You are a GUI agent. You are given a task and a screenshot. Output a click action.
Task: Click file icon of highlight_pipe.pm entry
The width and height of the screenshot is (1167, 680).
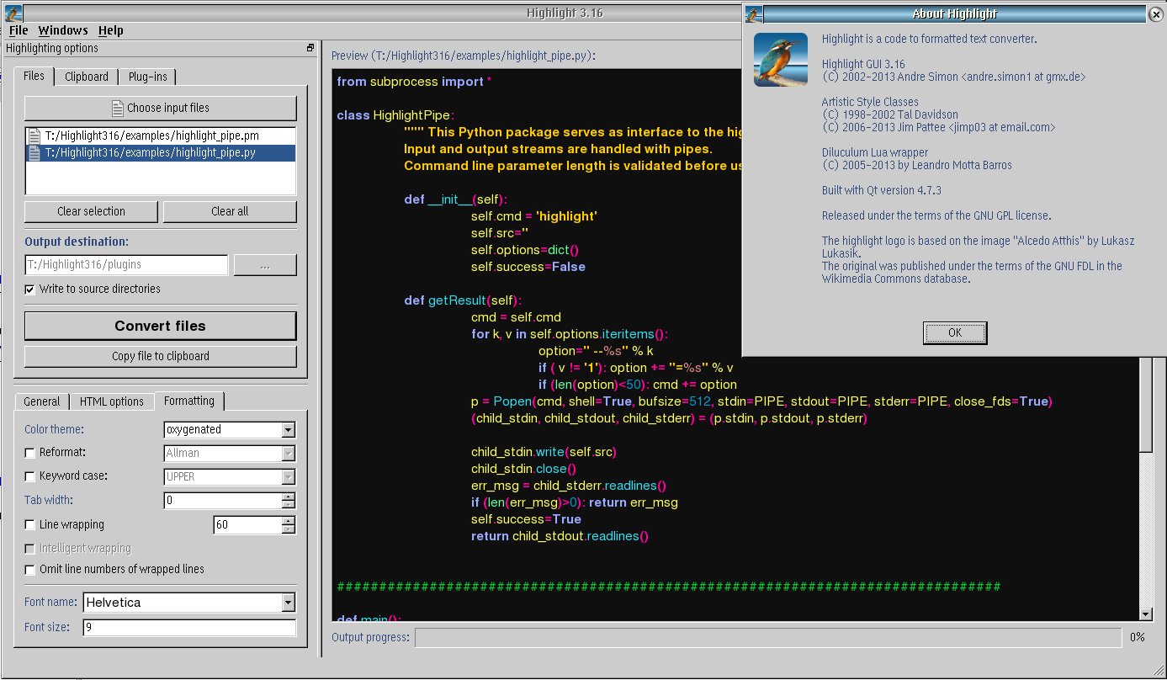(x=34, y=135)
